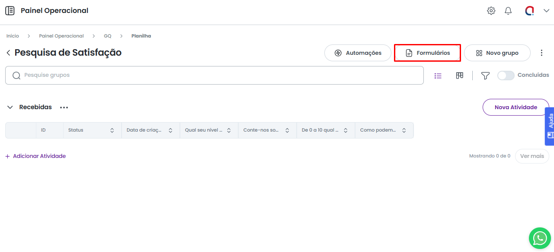
Task: Click the three-dot page options menu
Action: click(541, 53)
